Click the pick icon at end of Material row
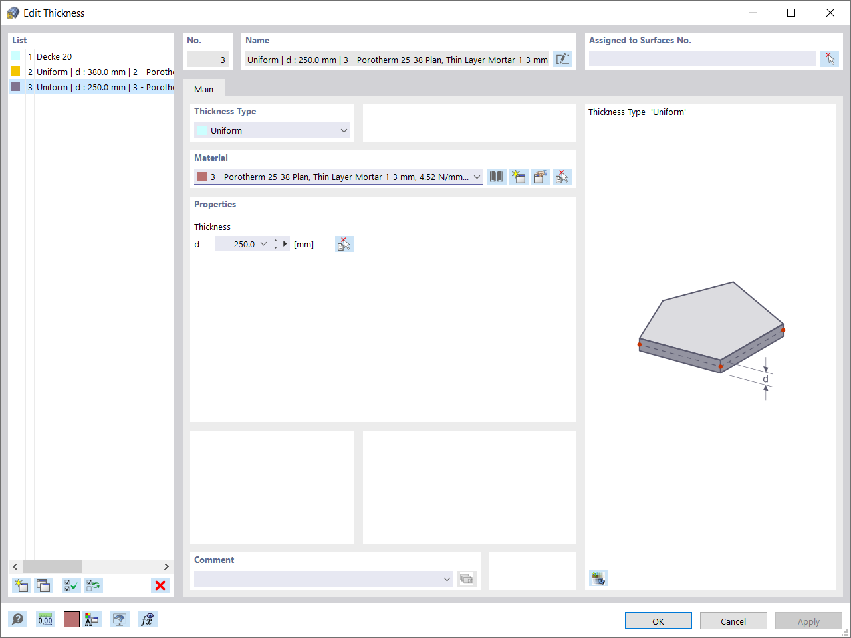Viewport: 851px width, 638px height. [x=562, y=177]
